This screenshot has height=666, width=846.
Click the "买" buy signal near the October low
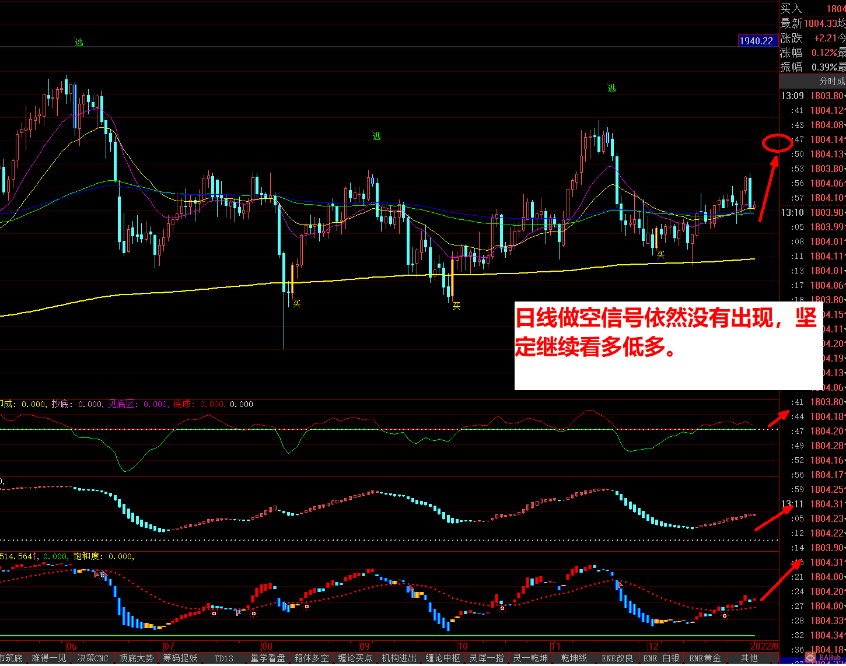pos(456,305)
